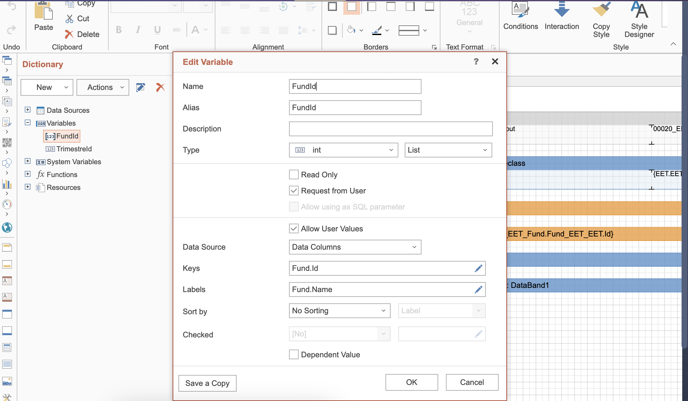This screenshot has width=688, height=401.
Task: Click the Alias input field
Action: point(355,108)
